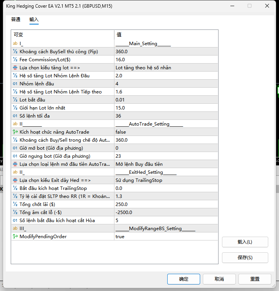Click the 保存(S) button
Viewport: 279px width, 291px height.
pos(245,257)
